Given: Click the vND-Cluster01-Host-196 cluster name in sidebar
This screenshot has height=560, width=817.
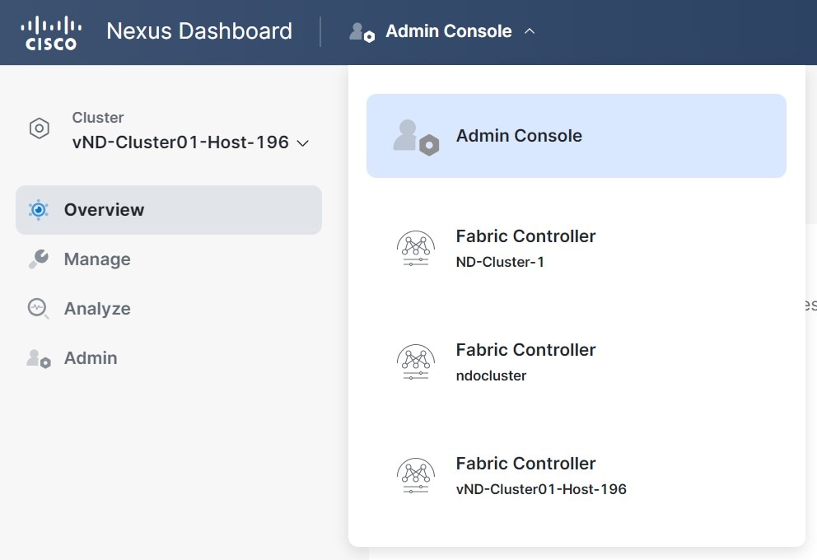Looking at the screenshot, I should [180, 142].
